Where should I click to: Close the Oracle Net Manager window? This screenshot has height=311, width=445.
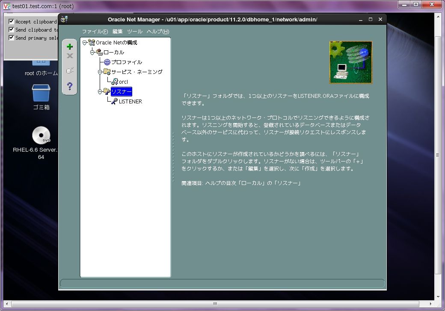(380, 20)
